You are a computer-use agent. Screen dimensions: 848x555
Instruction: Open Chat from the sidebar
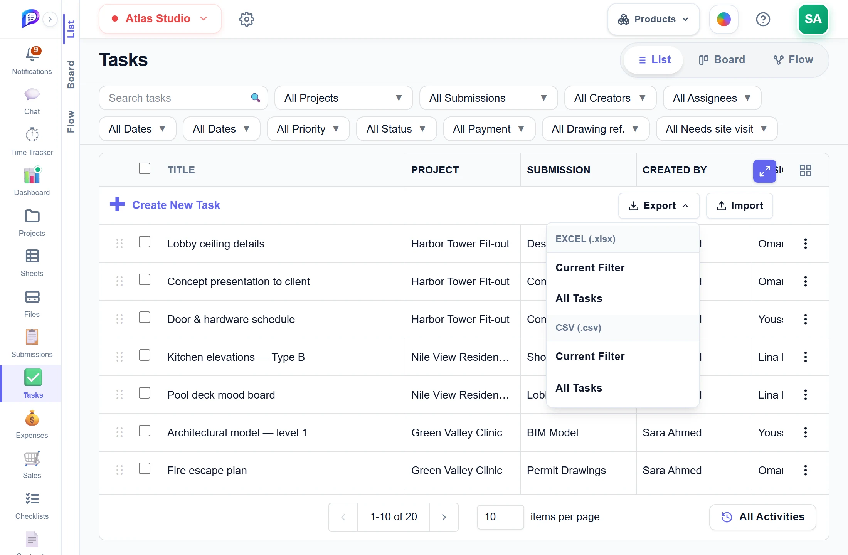tap(32, 94)
